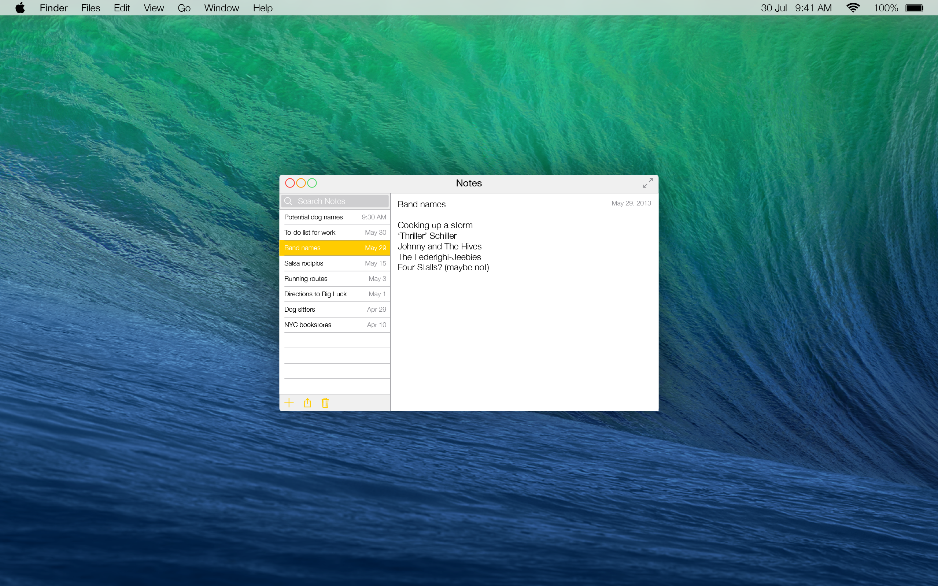The width and height of the screenshot is (938, 586).
Task: Click the Wi-Fi status icon
Action: coord(853,8)
